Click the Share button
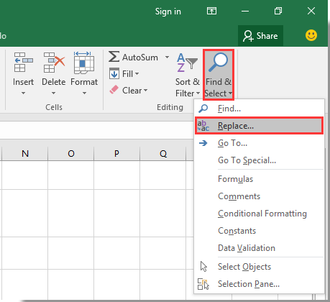 coord(260,36)
